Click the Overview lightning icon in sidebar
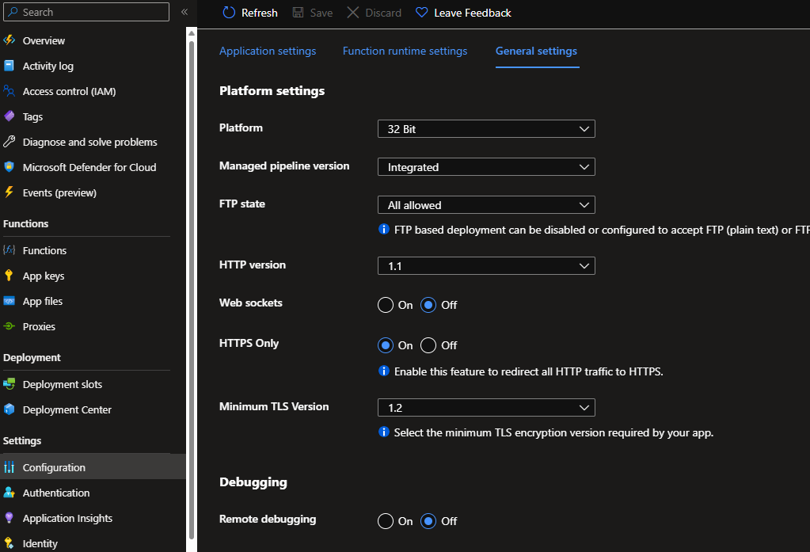The width and height of the screenshot is (810, 552). pos(9,40)
